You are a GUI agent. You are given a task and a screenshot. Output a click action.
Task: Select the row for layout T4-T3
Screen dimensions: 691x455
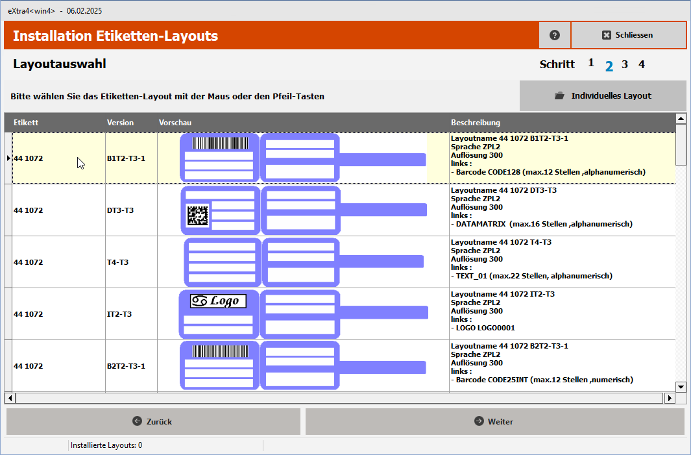click(x=58, y=262)
